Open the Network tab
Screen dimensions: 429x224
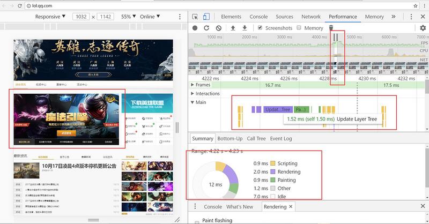point(311,17)
